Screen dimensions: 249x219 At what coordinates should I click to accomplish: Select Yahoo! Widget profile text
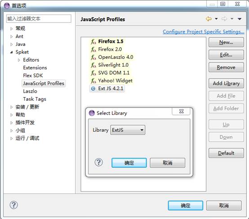coord(115,80)
